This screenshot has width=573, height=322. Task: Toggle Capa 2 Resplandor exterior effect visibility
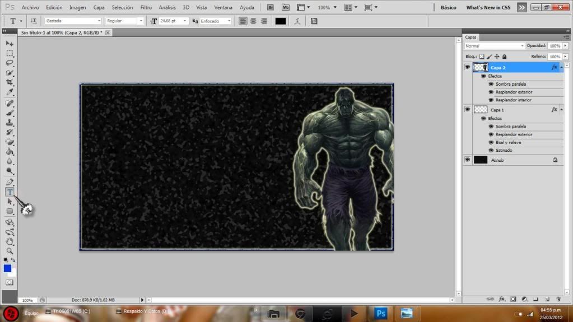pyautogui.click(x=491, y=92)
